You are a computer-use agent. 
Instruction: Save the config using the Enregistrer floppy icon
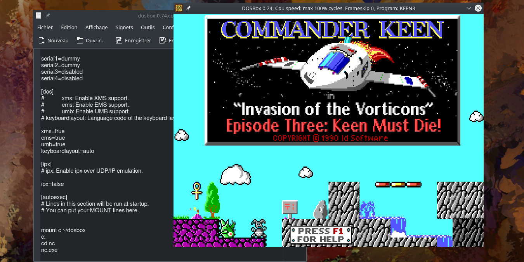119,40
